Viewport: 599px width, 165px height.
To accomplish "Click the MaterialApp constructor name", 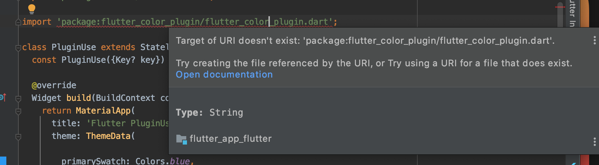I will [103, 111].
